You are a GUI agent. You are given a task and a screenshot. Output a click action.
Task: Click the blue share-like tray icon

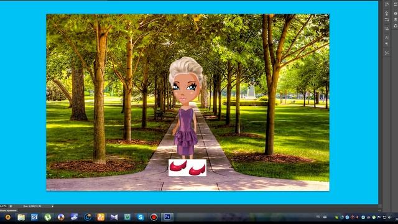tap(347, 217)
